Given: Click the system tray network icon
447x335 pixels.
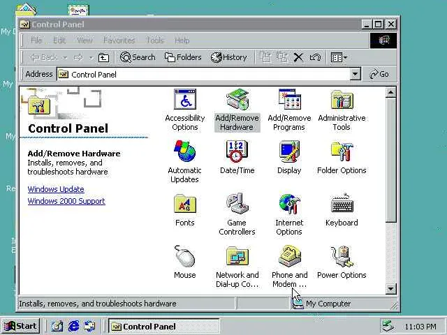Looking at the screenshot, I should click(388, 326).
